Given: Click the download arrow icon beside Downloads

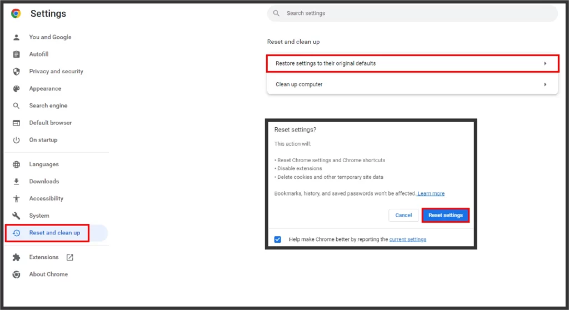Looking at the screenshot, I should (x=16, y=182).
